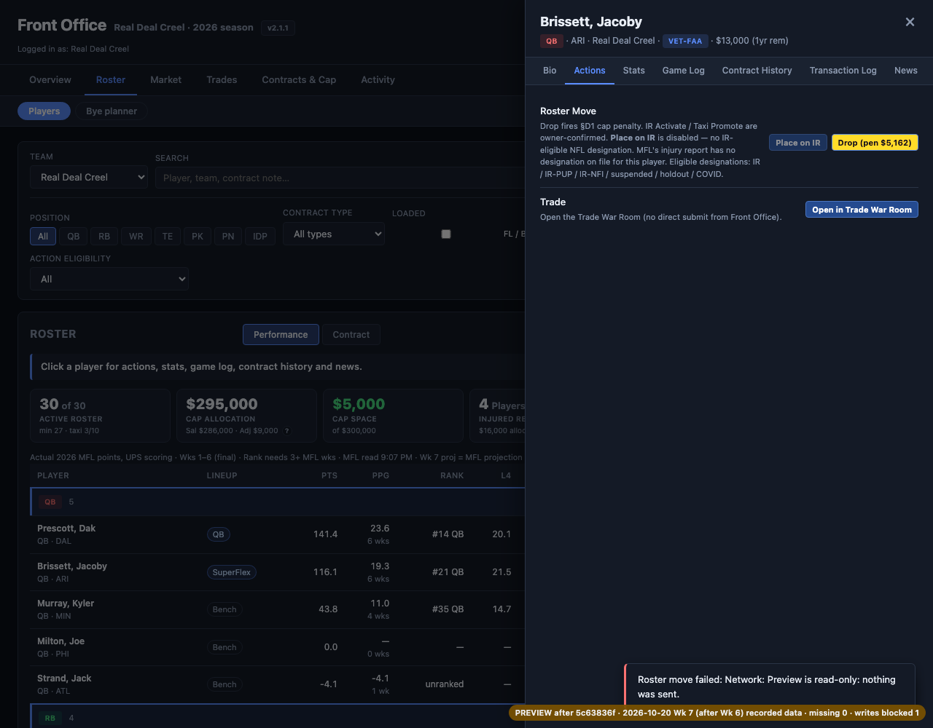This screenshot has height=728, width=933.
Task: View the News tab
Action: [906, 71]
